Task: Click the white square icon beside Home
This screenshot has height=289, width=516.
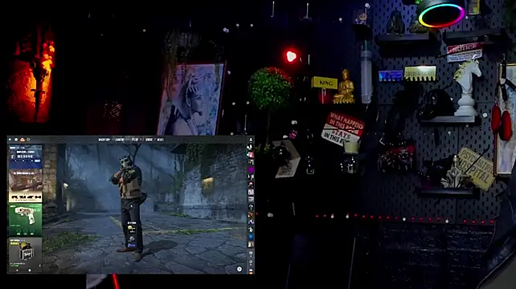Action: 16,140
